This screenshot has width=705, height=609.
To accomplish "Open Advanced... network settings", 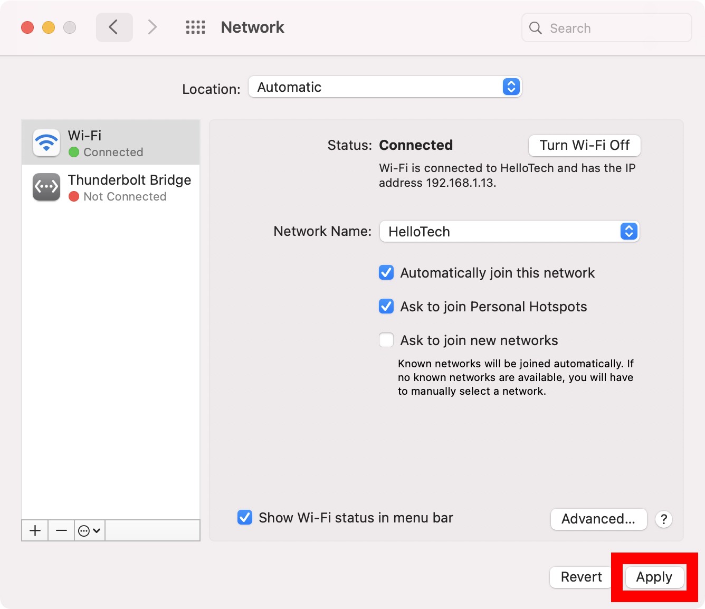I will [598, 519].
